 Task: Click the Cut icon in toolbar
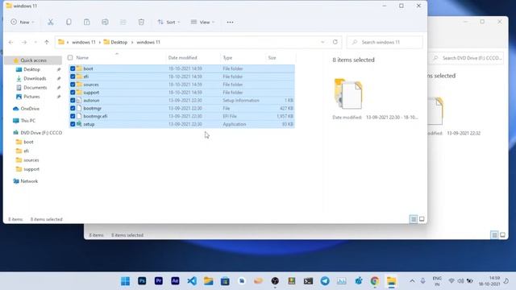[50, 22]
